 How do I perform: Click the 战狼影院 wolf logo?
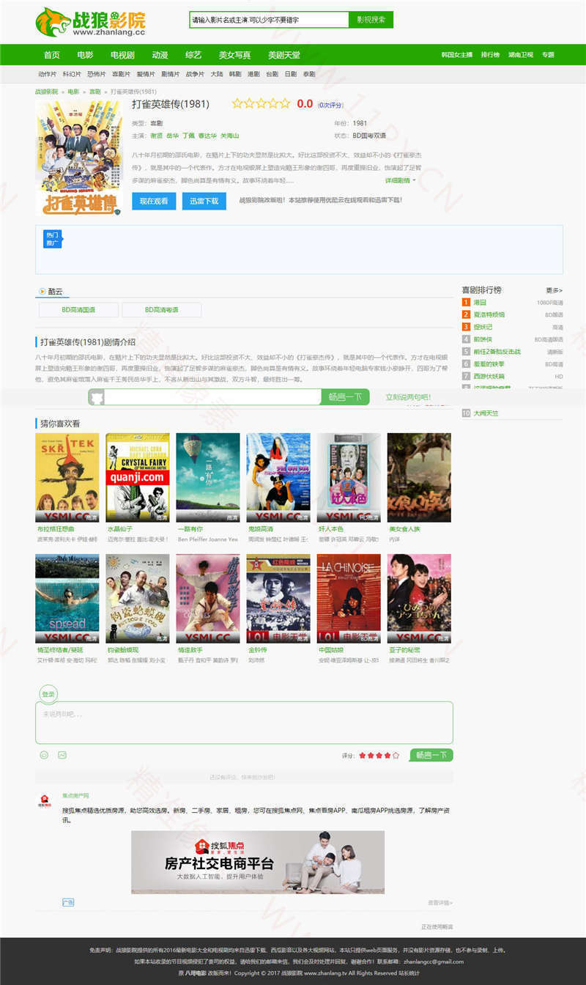tap(53, 22)
